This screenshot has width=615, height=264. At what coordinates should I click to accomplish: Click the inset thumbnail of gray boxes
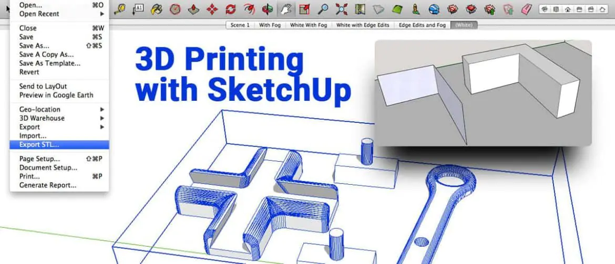pyautogui.click(x=483, y=93)
